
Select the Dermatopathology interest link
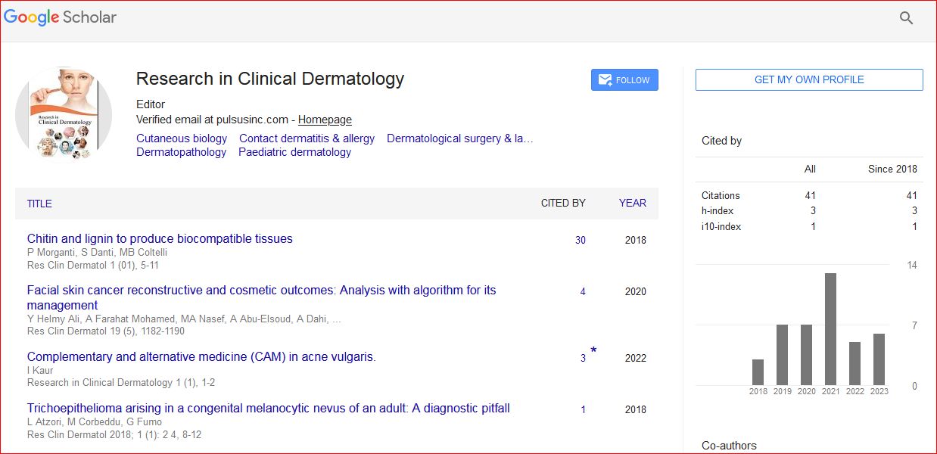[x=181, y=152]
